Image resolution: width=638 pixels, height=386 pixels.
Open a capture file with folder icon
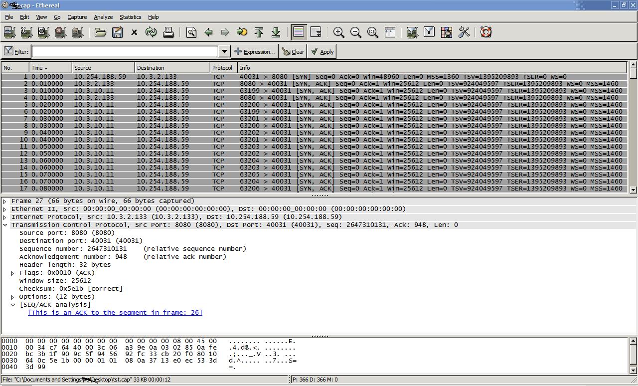tap(100, 32)
